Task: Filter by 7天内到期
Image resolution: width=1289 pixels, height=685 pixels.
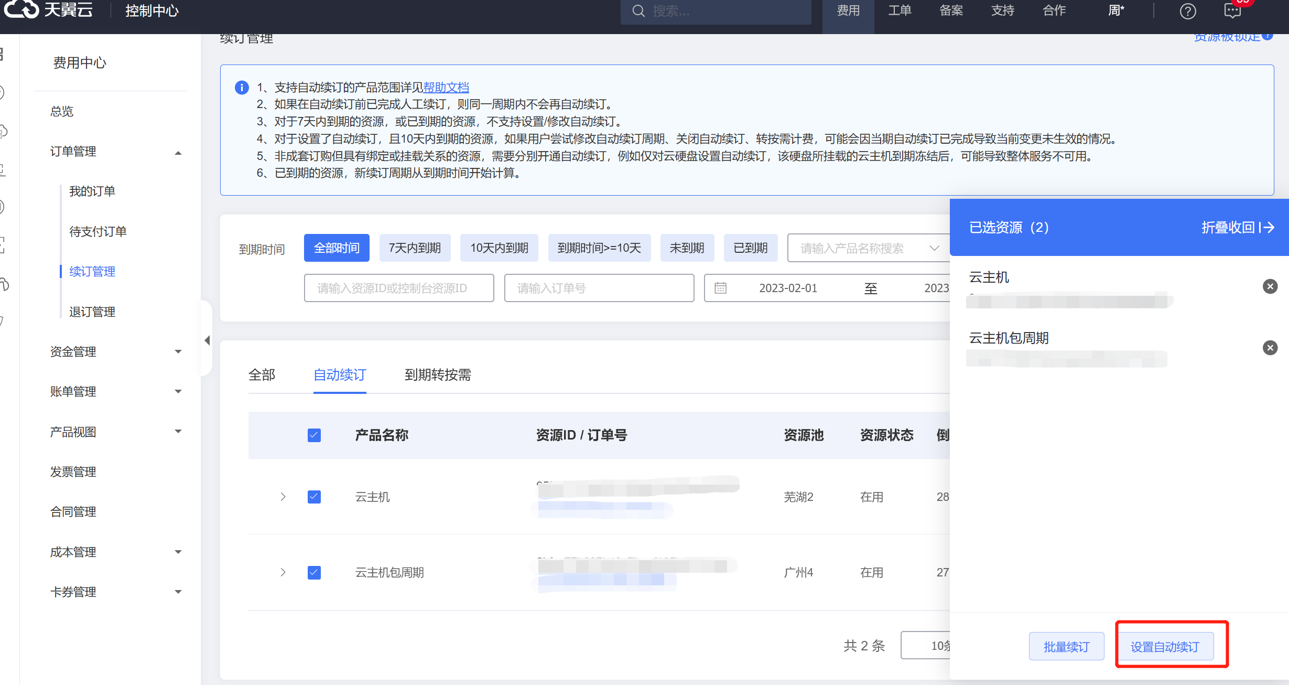Action: 415,248
